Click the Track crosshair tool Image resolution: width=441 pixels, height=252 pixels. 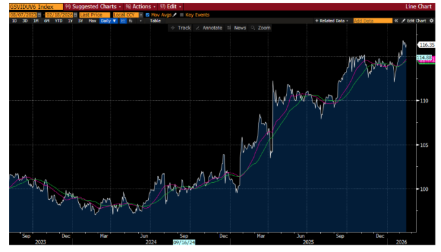(x=181, y=28)
